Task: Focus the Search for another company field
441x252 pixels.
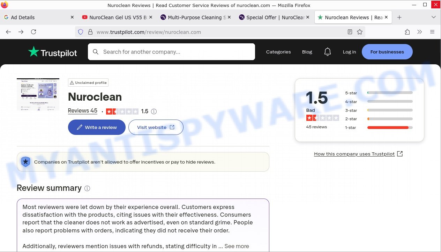Action: click(171, 52)
